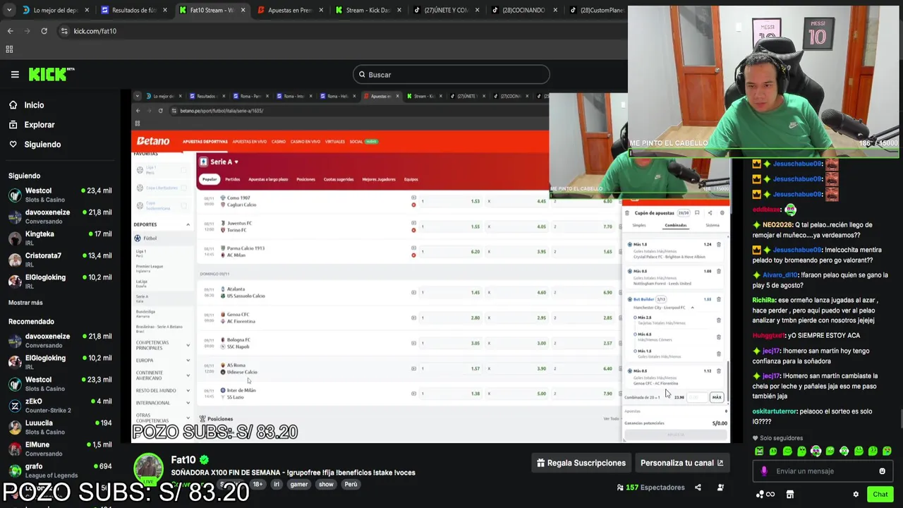Click the 'gamer' stream tag
This screenshot has height=508, width=903.
coord(298,485)
